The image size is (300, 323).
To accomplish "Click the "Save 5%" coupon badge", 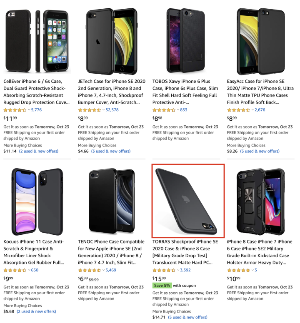I will [162, 286].
